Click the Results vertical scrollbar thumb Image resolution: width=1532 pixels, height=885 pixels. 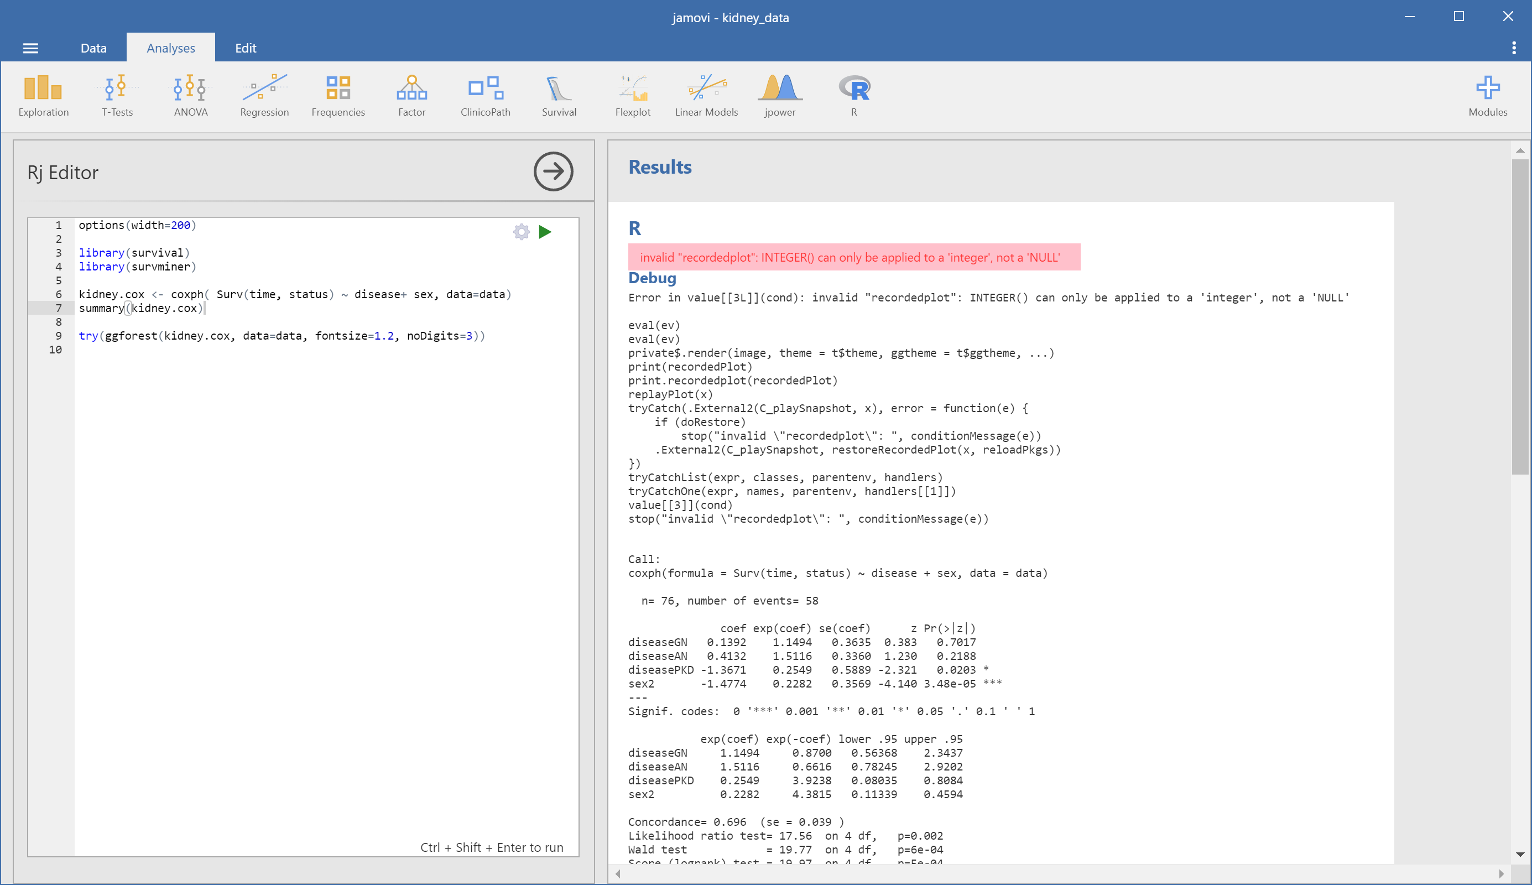1520,316
